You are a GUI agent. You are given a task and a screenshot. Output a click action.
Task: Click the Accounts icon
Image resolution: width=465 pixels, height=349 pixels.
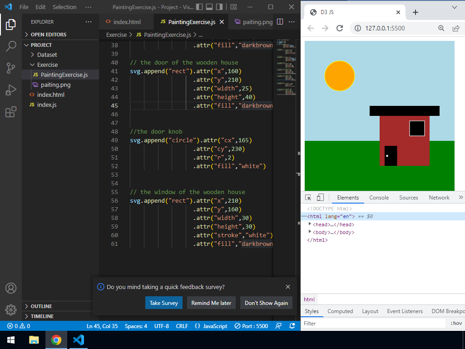11,288
